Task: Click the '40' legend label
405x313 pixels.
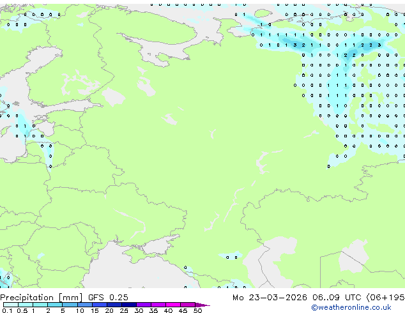Action: (168, 310)
